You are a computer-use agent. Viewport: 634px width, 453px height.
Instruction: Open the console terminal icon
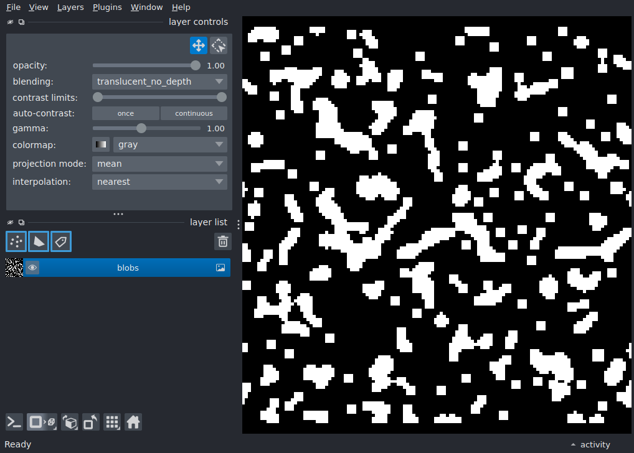[14, 423]
